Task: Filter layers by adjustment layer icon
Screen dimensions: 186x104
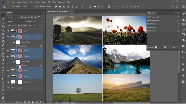Action: (x=25, y=17)
